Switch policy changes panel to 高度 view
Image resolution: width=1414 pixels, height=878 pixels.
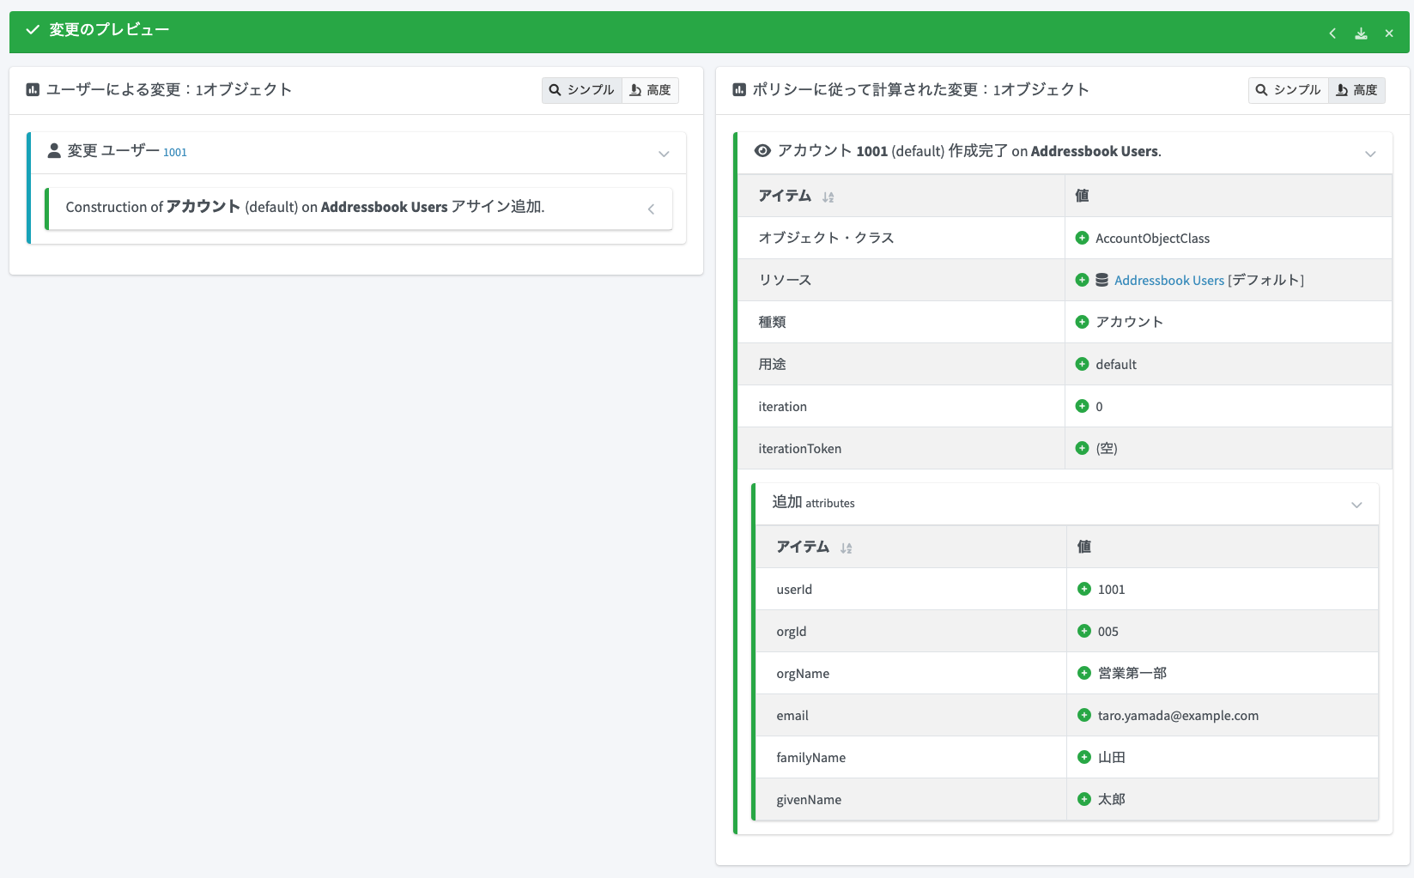click(1357, 90)
